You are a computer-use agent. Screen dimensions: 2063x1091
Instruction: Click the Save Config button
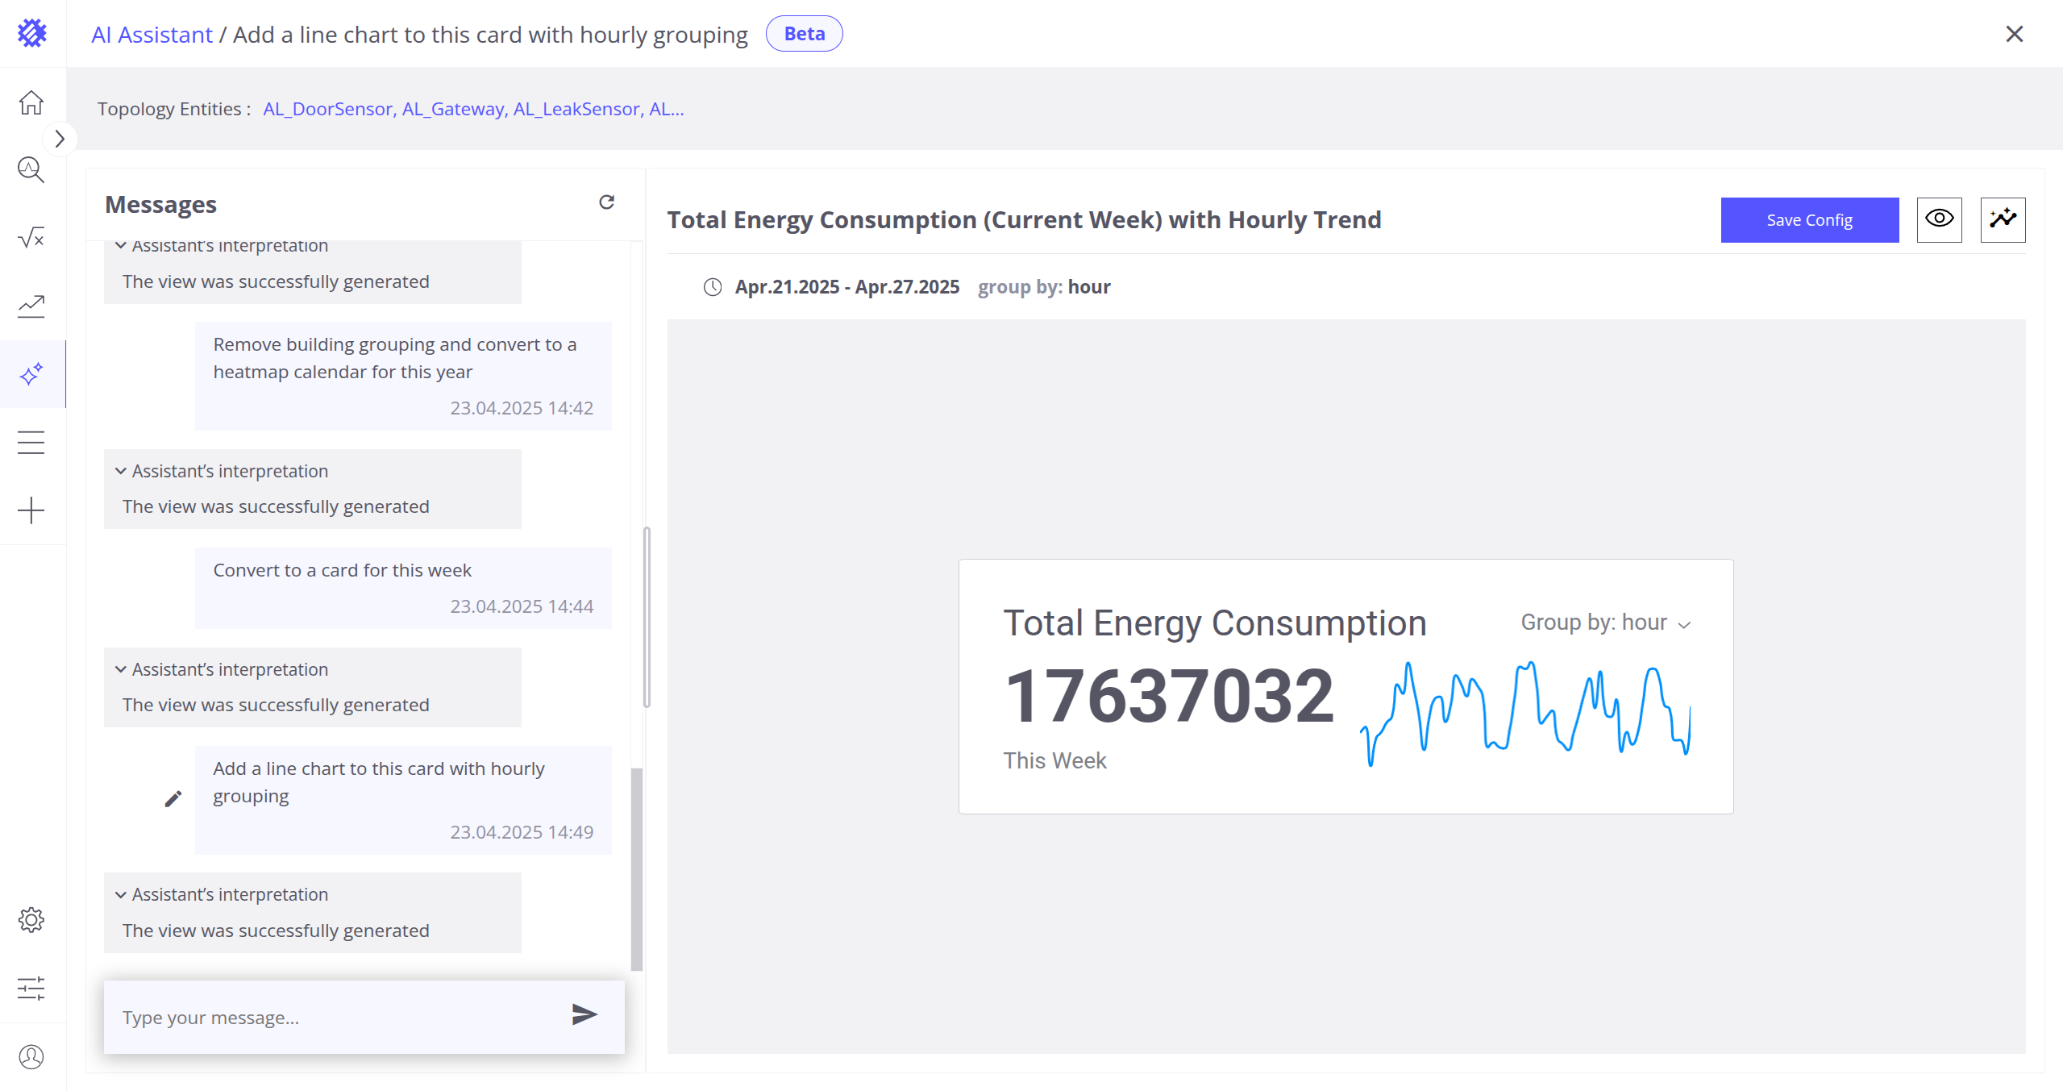1809,219
